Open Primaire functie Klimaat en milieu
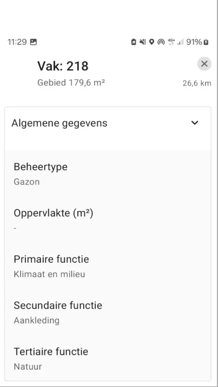 (51, 266)
